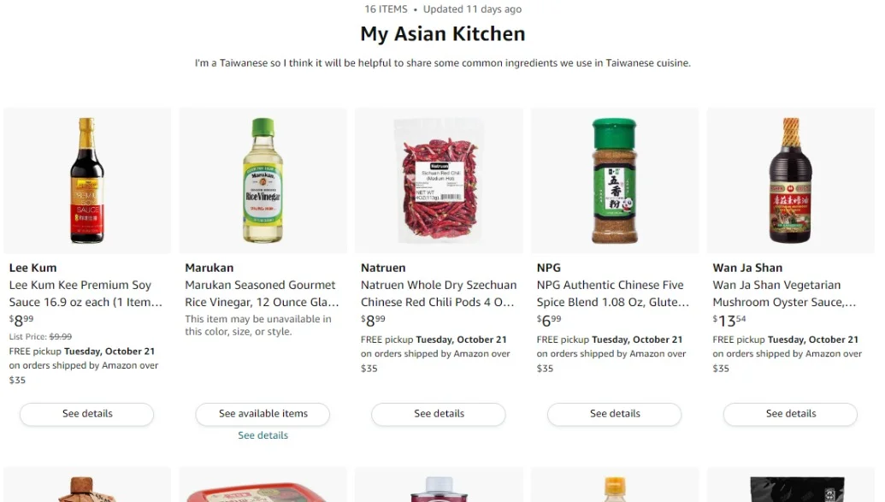
Task: Open NPG Authentic Chinese Five Spice title
Action: [x=613, y=293]
